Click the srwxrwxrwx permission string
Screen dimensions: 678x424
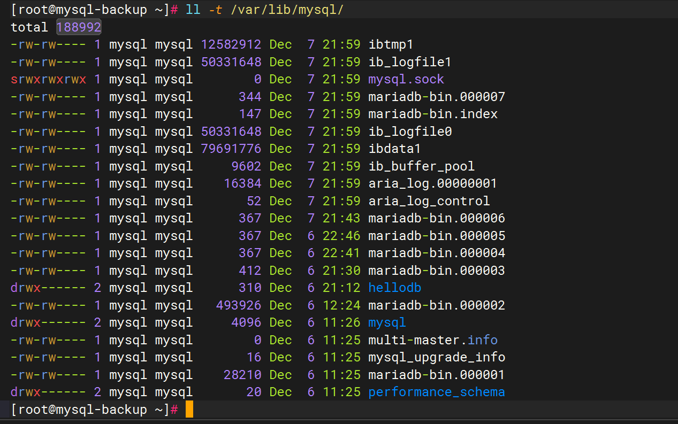(x=48, y=80)
